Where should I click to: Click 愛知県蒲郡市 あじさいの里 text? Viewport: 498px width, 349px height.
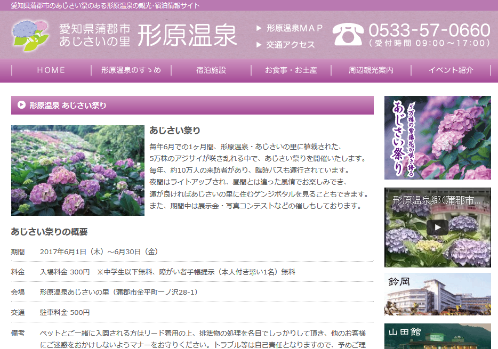click(x=95, y=35)
